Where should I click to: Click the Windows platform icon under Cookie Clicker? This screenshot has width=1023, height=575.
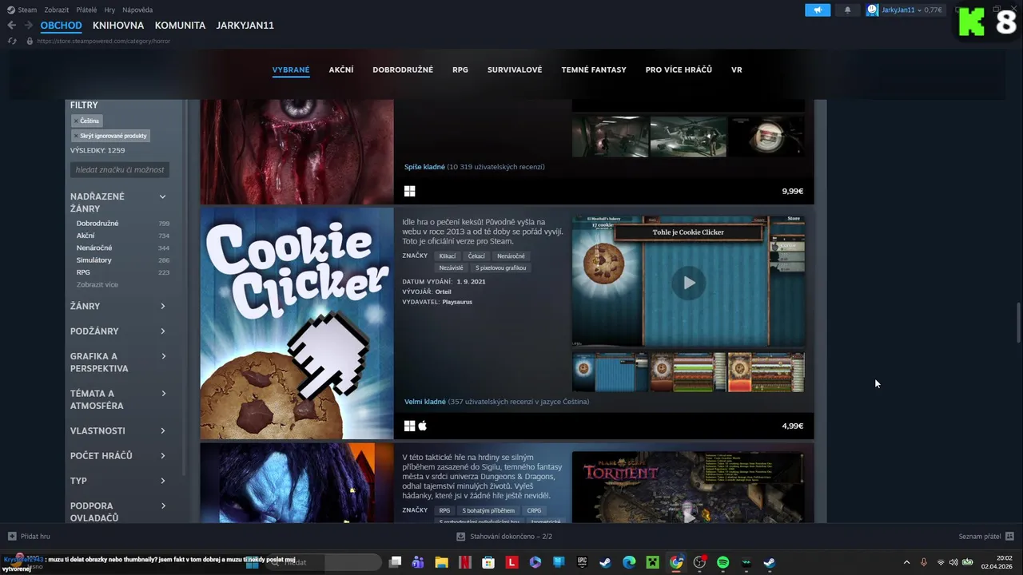click(409, 426)
